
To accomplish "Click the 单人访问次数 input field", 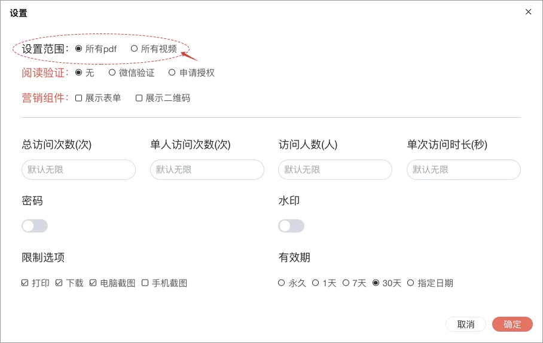I will click(207, 170).
